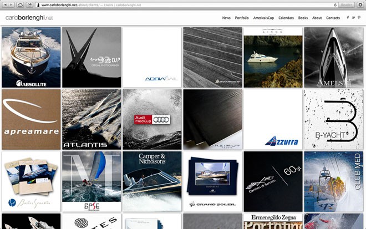Go forward with the browser forward arrow
Screen dimensions: 366x229
click(12, 4)
